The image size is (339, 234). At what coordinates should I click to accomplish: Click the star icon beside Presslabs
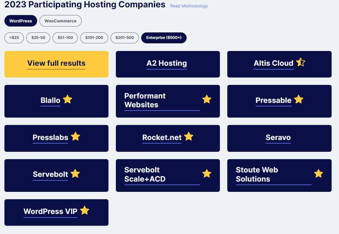[x=75, y=136]
